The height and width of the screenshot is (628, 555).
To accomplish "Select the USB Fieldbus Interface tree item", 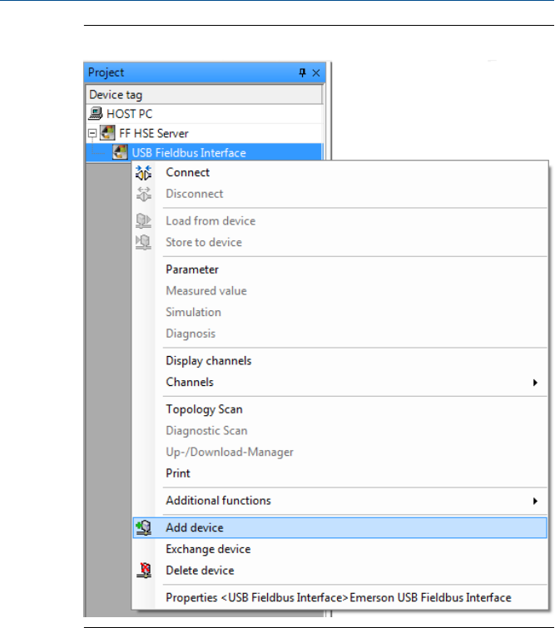I will click(188, 153).
